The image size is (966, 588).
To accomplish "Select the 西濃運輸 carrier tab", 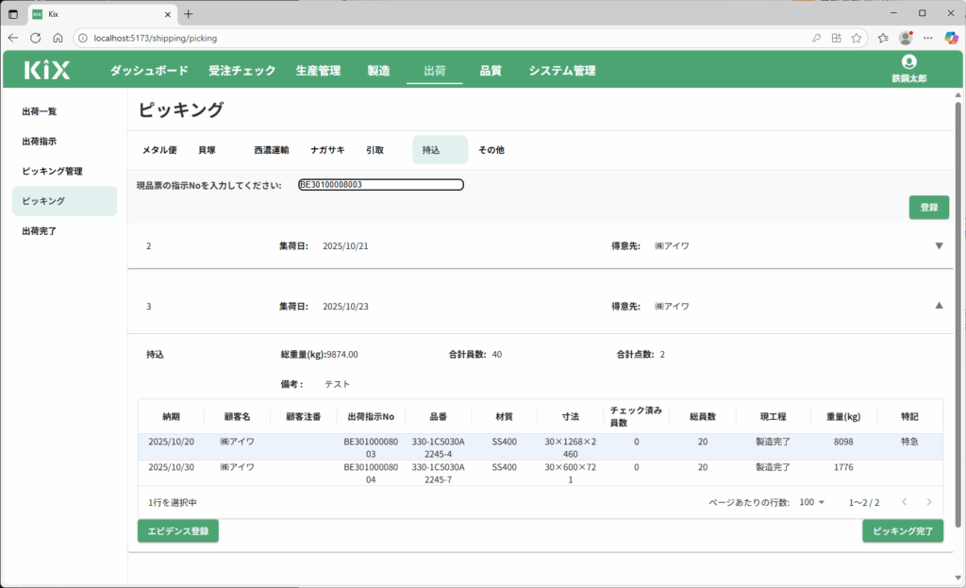I will click(271, 150).
